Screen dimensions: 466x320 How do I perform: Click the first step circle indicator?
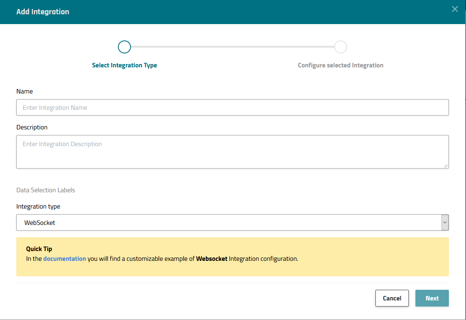point(124,47)
